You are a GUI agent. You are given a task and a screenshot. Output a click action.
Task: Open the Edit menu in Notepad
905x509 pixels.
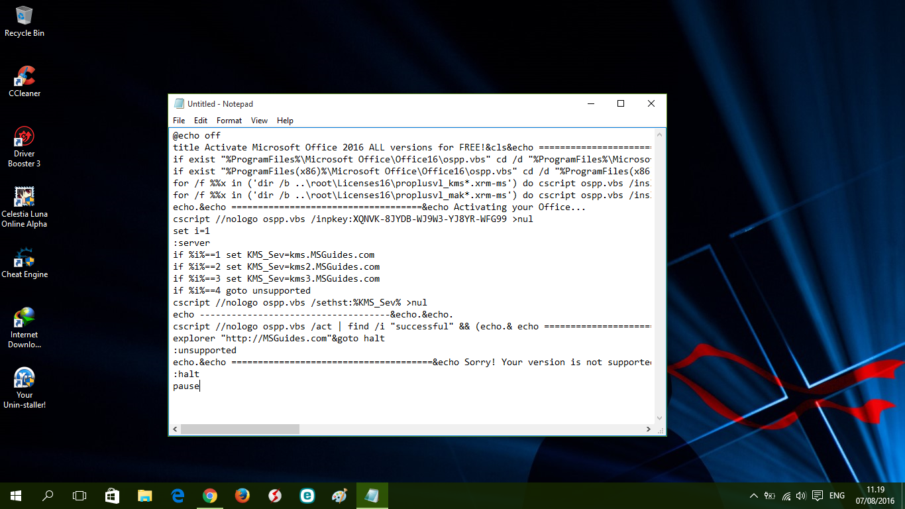click(201, 121)
